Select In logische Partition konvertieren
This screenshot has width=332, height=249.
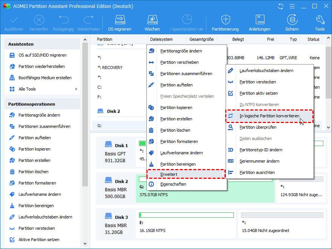point(269,116)
